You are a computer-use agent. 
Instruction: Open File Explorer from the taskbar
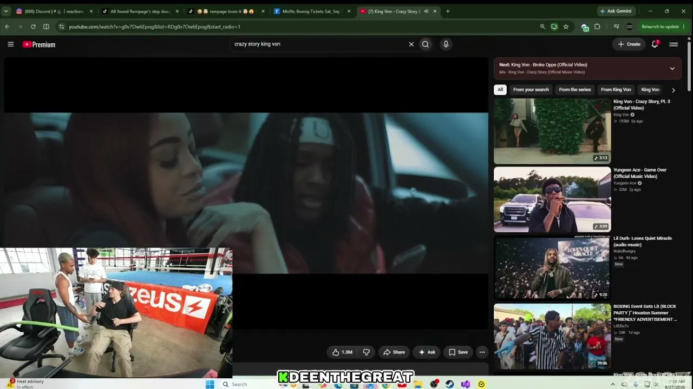(418, 384)
